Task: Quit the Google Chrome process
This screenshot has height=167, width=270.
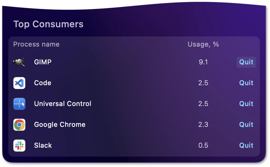Action: (x=246, y=124)
